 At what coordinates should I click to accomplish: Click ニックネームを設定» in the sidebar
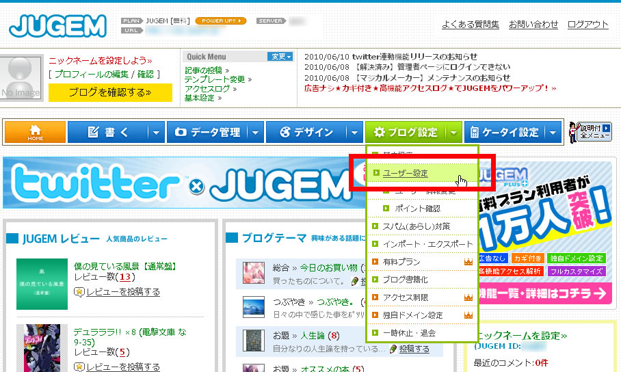(521, 336)
